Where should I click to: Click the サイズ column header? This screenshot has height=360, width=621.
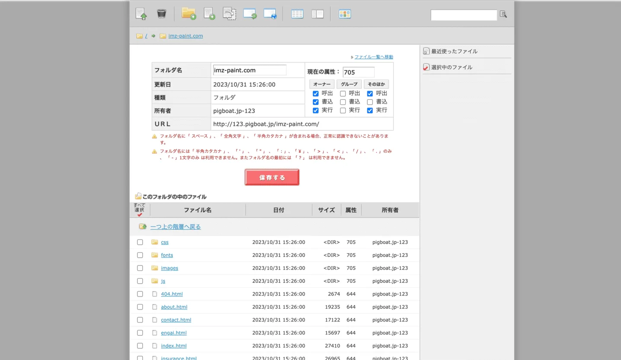pyautogui.click(x=326, y=210)
